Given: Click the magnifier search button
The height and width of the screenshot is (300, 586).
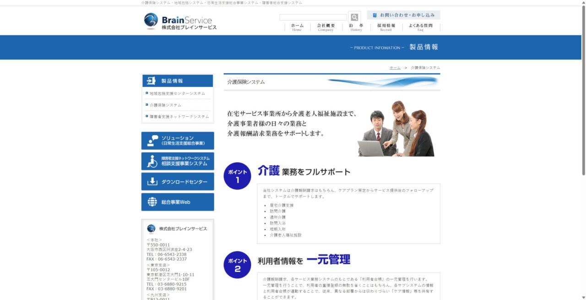Looking at the screenshot, I should click(x=354, y=17).
